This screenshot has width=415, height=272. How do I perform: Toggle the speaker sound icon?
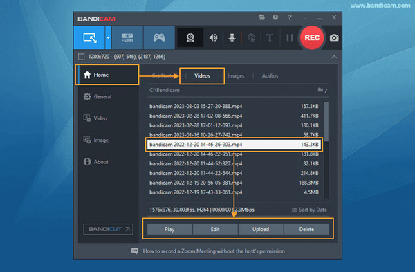[x=213, y=37]
